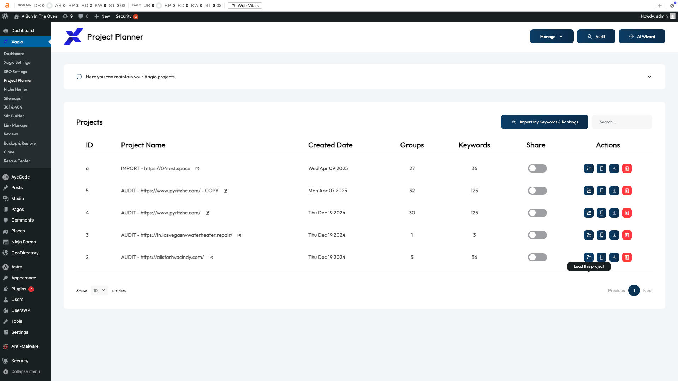678x381 pixels.
Task: Delete project ID 4 trash icon
Action: click(x=627, y=213)
